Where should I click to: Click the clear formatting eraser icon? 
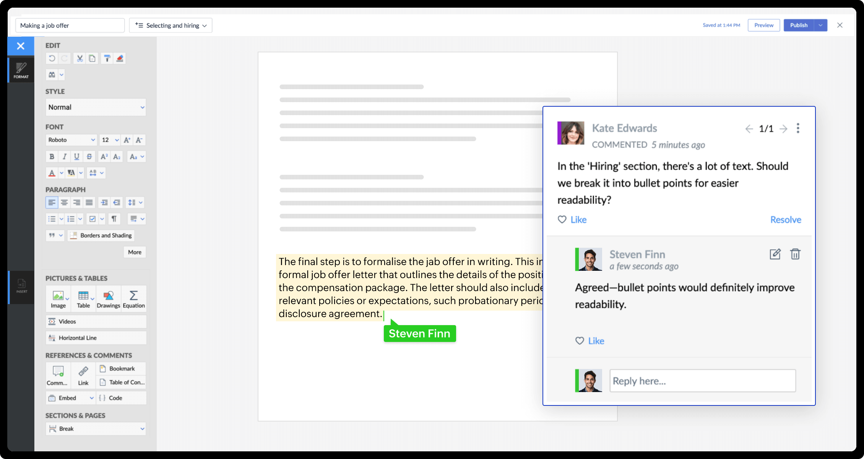point(120,59)
